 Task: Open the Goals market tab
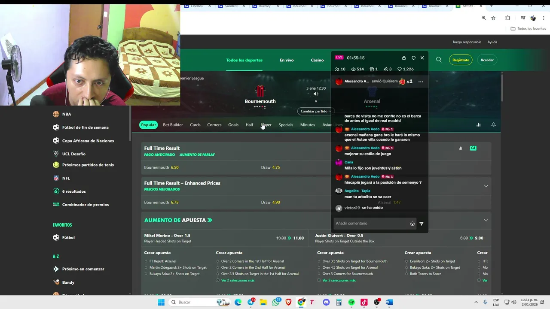coord(233,125)
